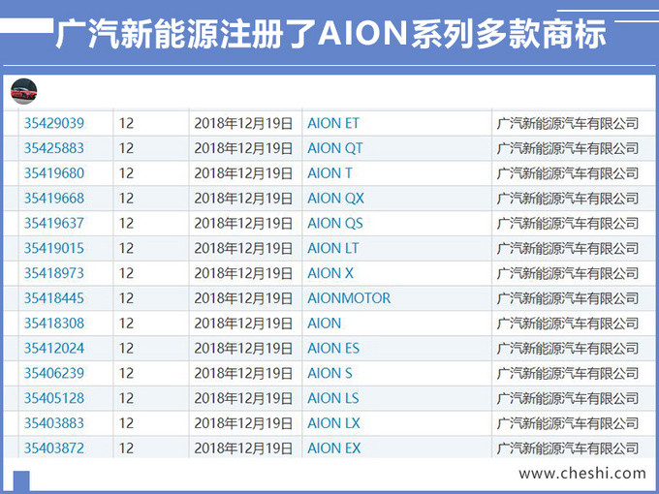
Task: Open registration number 35405128
Action: pyautogui.click(x=54, y=398)
